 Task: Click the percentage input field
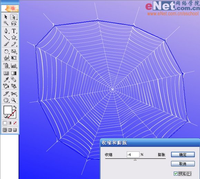[133, 154]
